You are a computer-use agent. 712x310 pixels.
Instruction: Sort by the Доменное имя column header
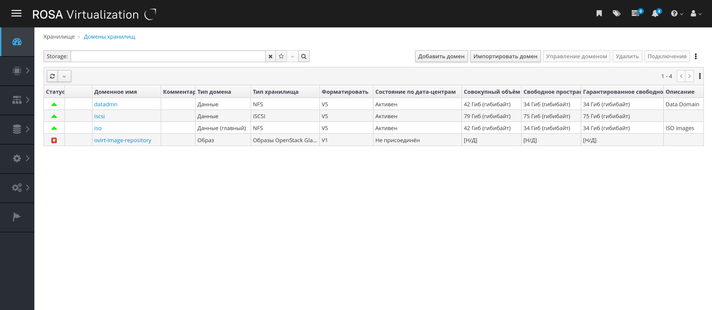[x=116, y=92]
